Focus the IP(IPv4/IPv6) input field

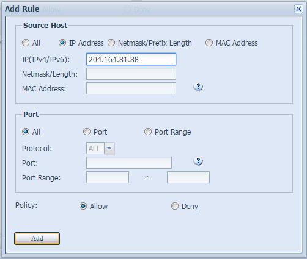[x=131, y=59]
